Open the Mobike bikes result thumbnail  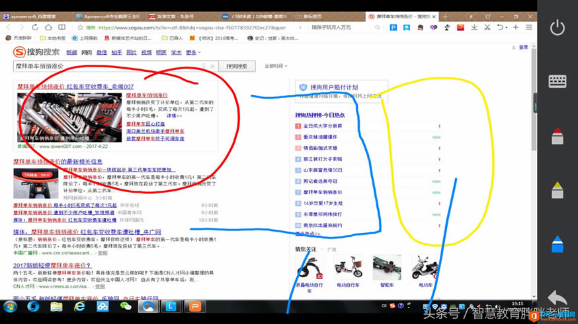(69, 117)
